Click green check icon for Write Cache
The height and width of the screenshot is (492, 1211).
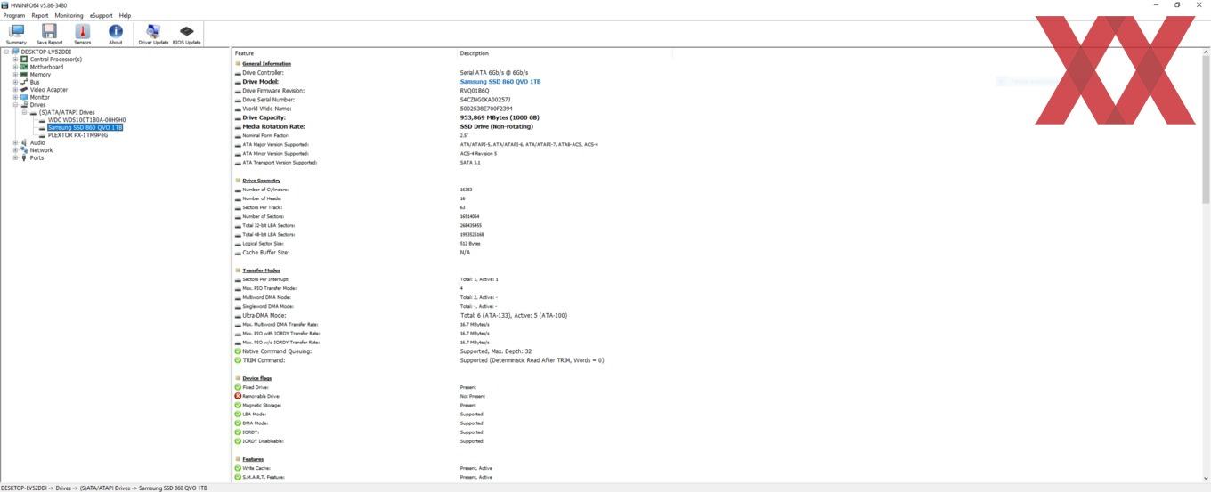coord(238,468)
